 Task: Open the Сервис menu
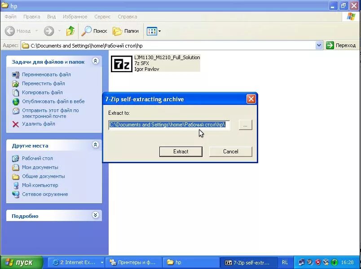[x=102, y=17]
